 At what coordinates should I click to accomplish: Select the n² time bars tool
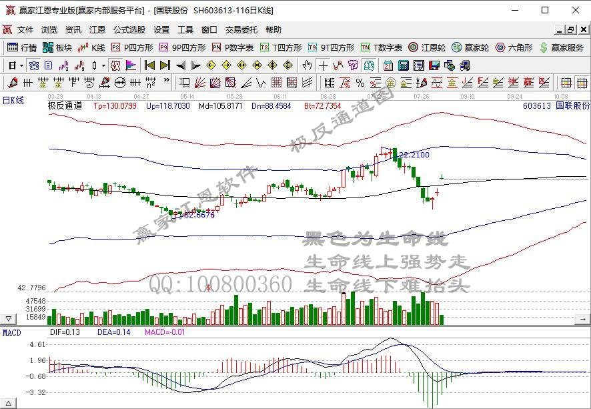click(150, 83)
